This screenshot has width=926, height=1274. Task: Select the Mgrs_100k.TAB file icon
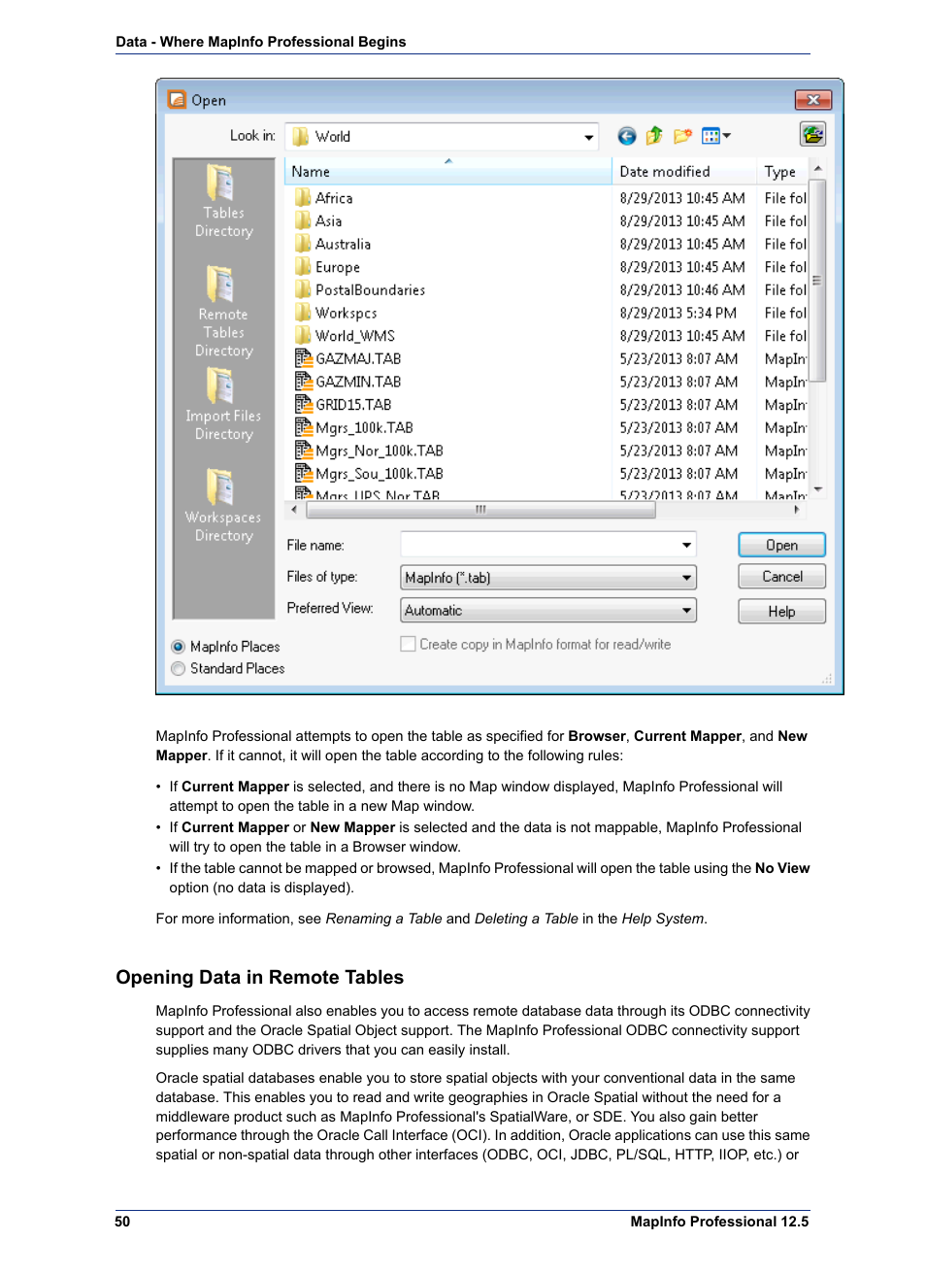point(303,427)
